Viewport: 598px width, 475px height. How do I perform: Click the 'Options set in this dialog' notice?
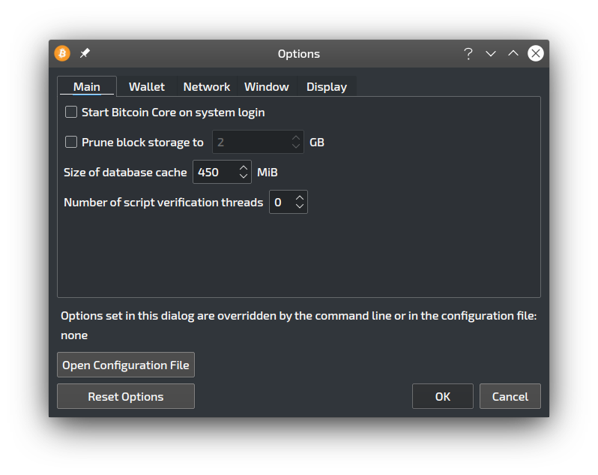[x=299, y=316]
